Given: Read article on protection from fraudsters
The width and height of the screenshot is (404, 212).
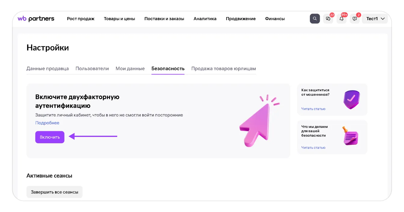Looking at the screenshot, I should click(x=313, y=109).
